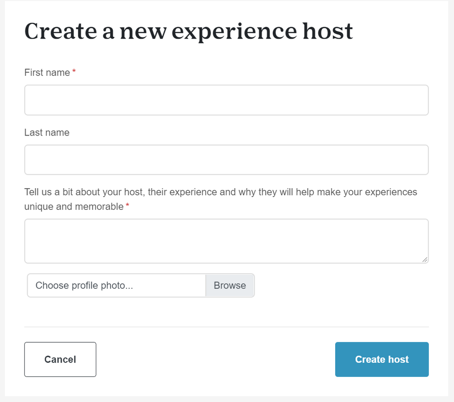Open the Choose profile photo file field

[141, 286]
